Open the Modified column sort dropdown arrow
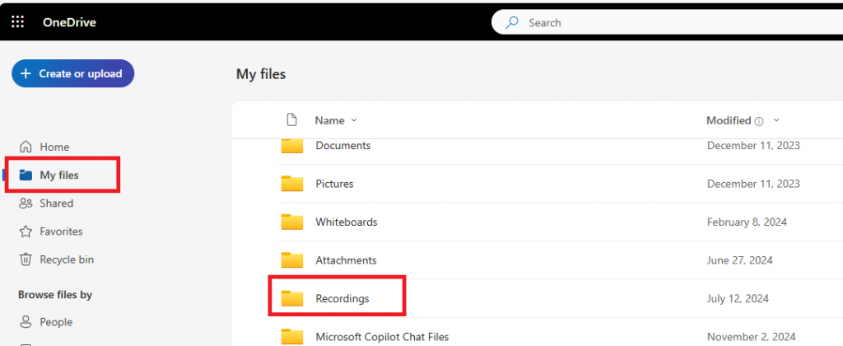The height and width of the screenshot is (346, 843). click(776, 120)
